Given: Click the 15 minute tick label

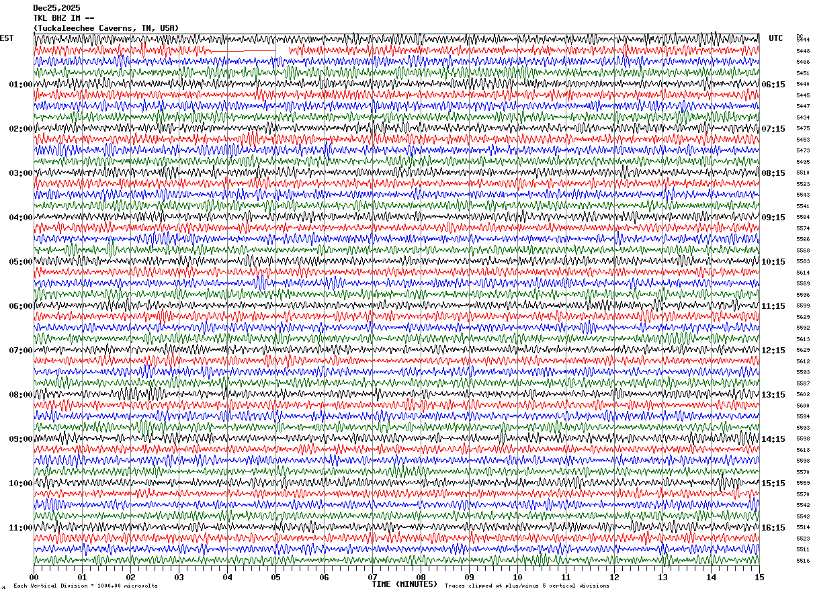Looking at the screenshot, I should 759,578.
